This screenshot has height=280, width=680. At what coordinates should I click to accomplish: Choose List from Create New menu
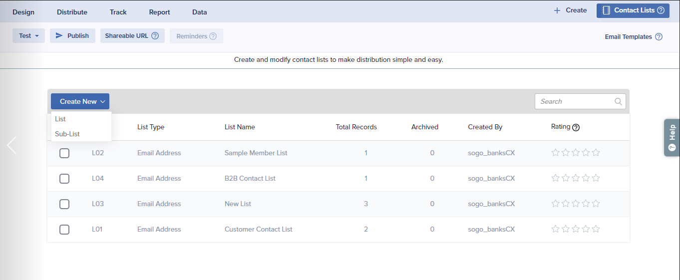click(x=60, y=119)
